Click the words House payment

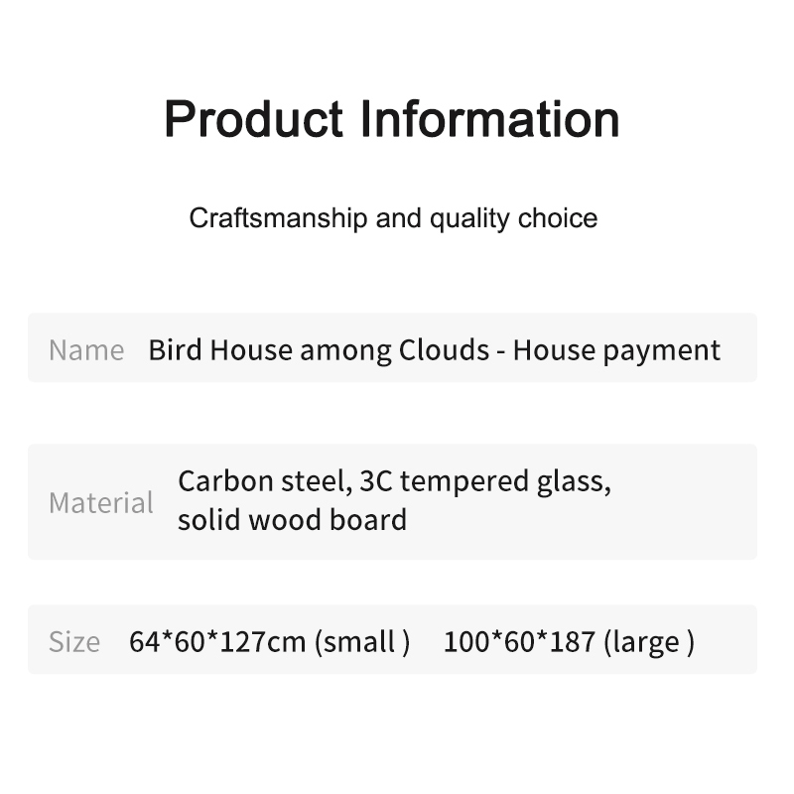pyautogui.click(x=616, y=349)
